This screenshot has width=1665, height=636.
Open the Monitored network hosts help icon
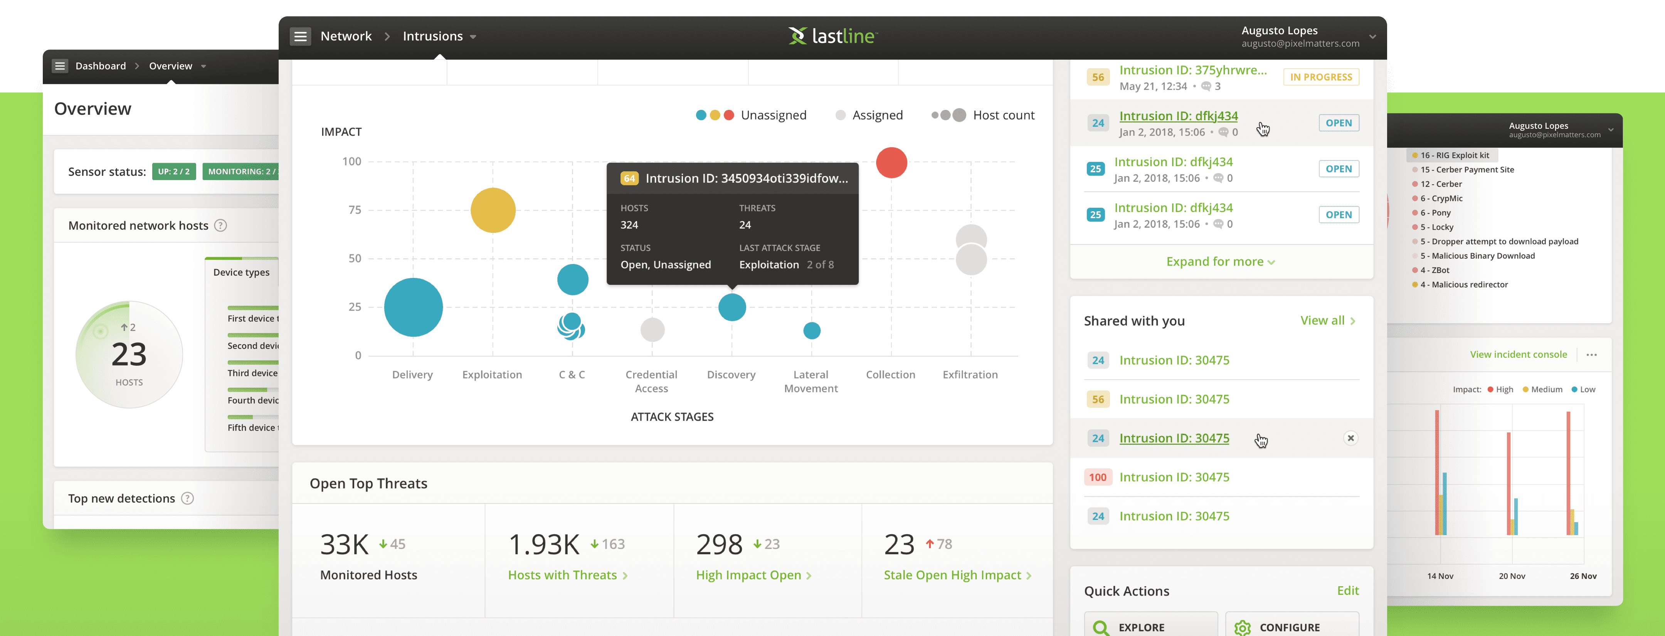[220, 225]
